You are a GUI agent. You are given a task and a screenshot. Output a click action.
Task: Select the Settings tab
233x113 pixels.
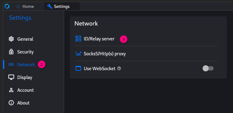(62, 6)
